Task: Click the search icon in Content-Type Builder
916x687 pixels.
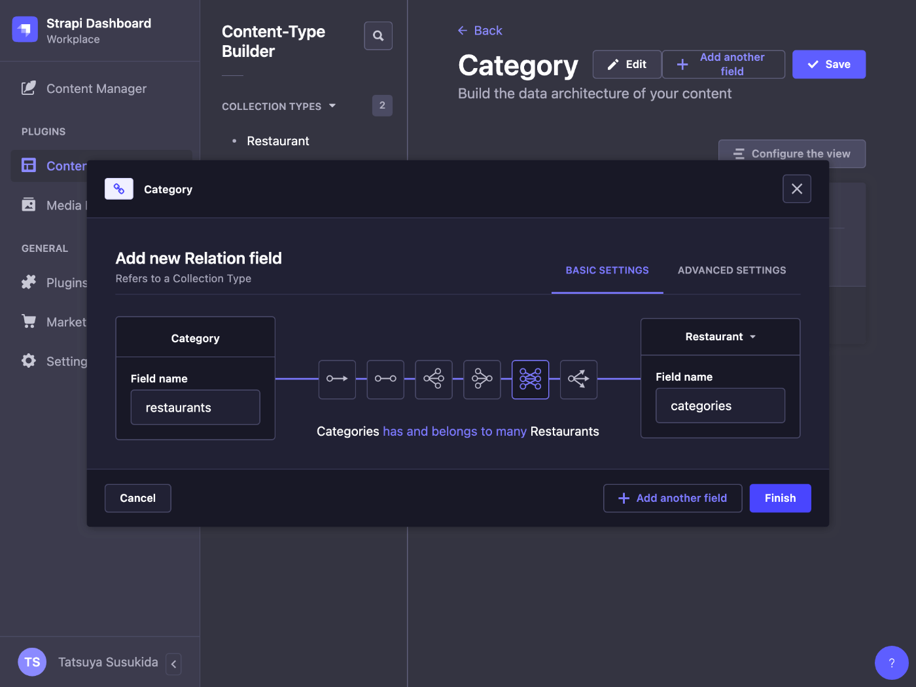Action: [x=378, y=36]
